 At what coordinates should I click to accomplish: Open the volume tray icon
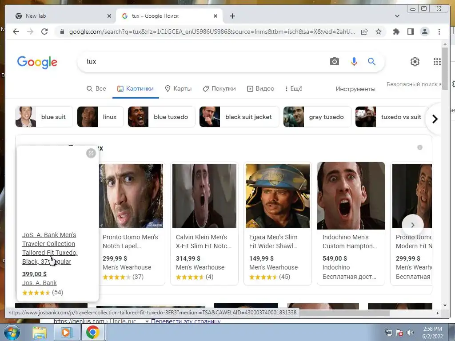click(410, 333)
